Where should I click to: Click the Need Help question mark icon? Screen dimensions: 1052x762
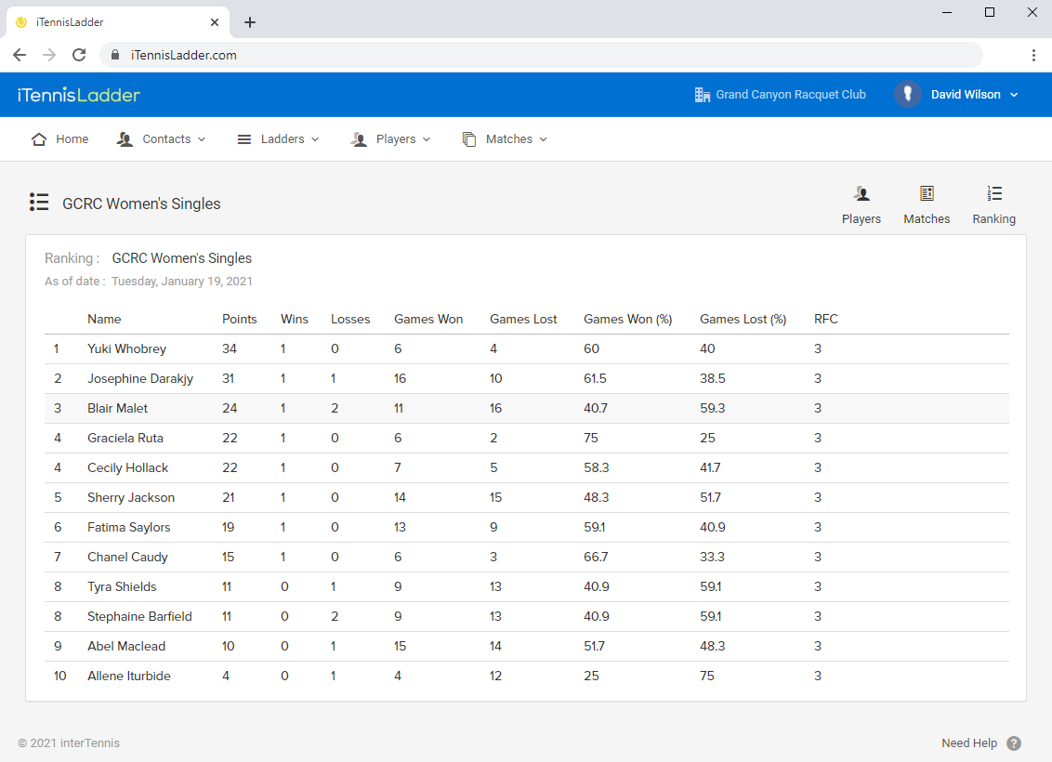1014,743
